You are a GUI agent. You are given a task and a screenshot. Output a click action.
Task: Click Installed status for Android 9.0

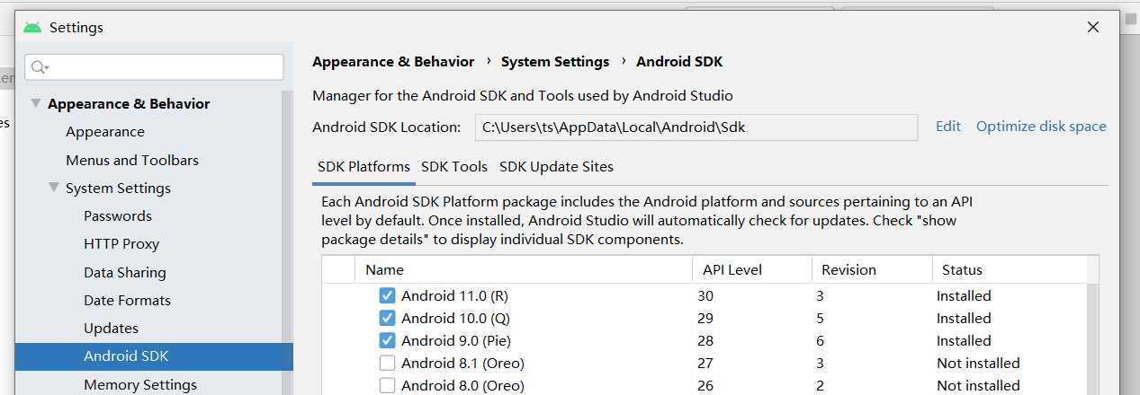pos(964,340)
